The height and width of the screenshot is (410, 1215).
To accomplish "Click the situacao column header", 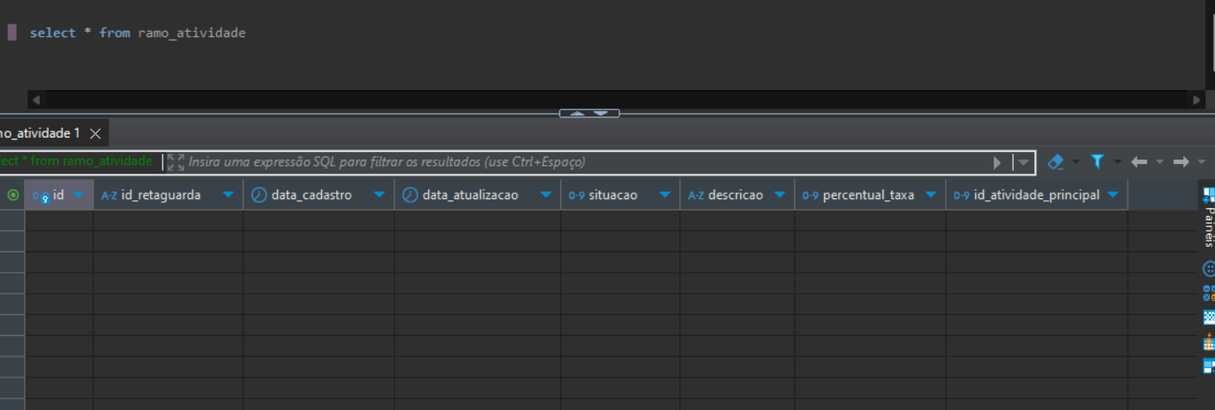I will point(612,195).
